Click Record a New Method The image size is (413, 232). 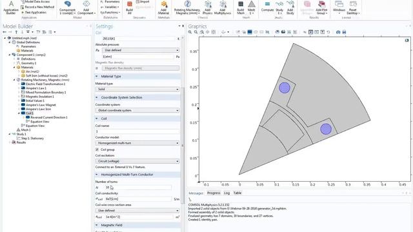pos(37,7)
